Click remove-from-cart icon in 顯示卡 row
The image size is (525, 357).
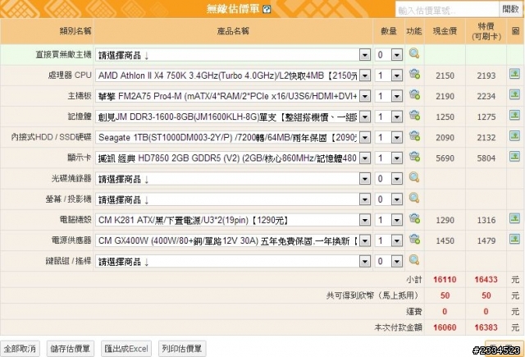tap(414, 157)
